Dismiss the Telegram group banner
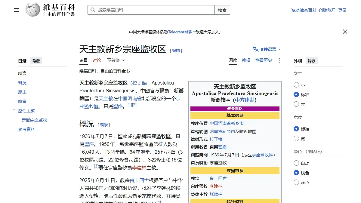The height and width of the screenshot is (203, 361). 345,32
